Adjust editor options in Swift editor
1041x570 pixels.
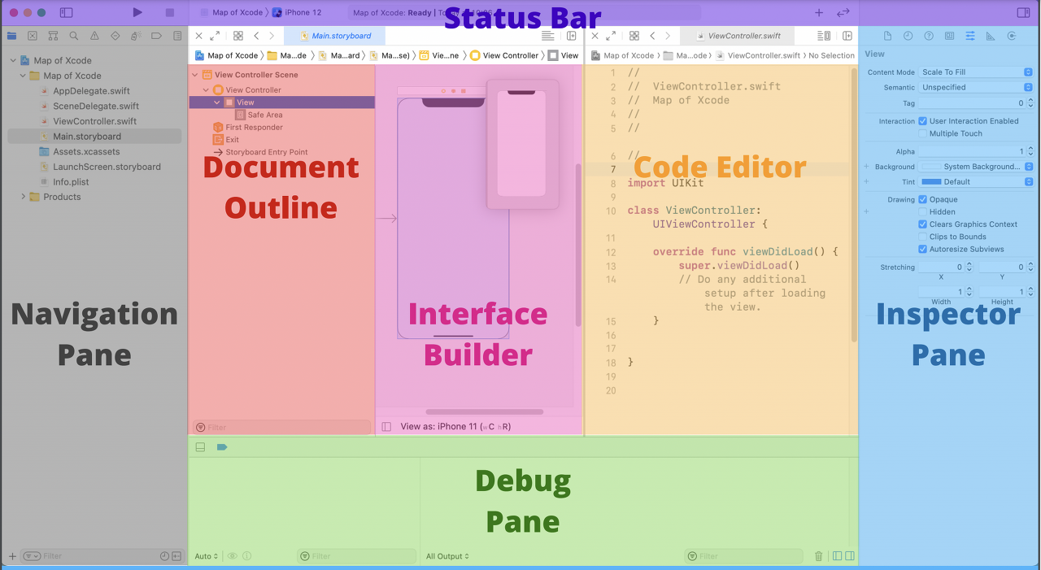824,36
